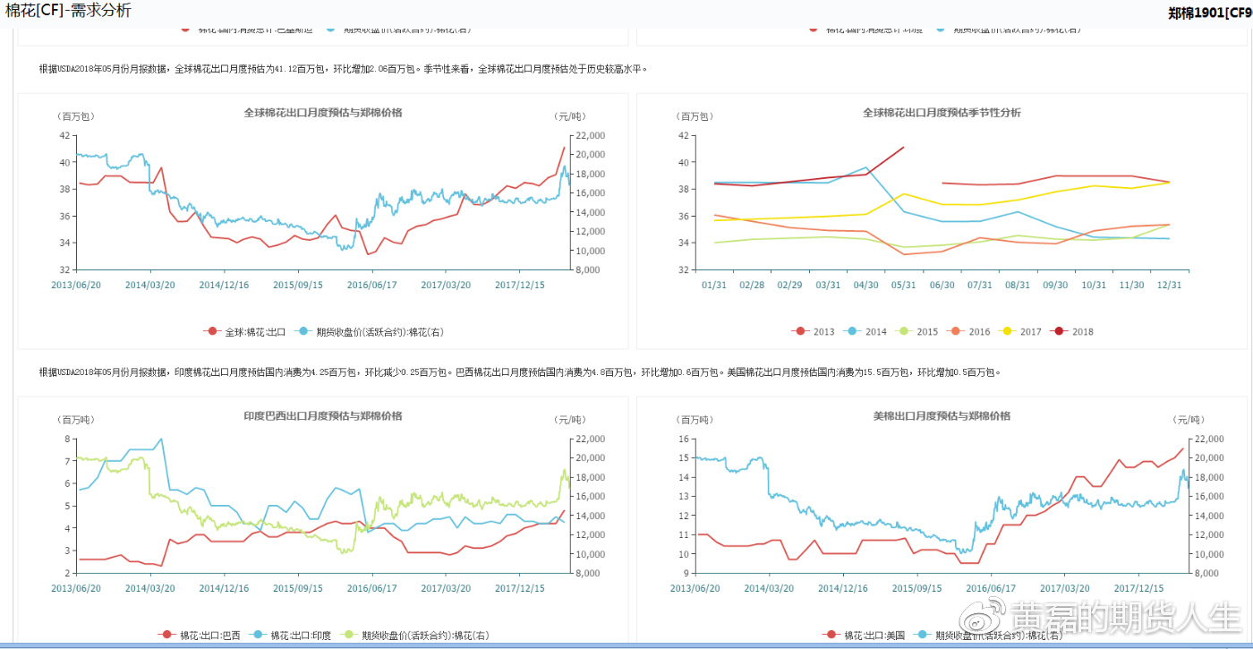Click the 16 left-axis value in 美棉出口 chart

coord(683,439)
